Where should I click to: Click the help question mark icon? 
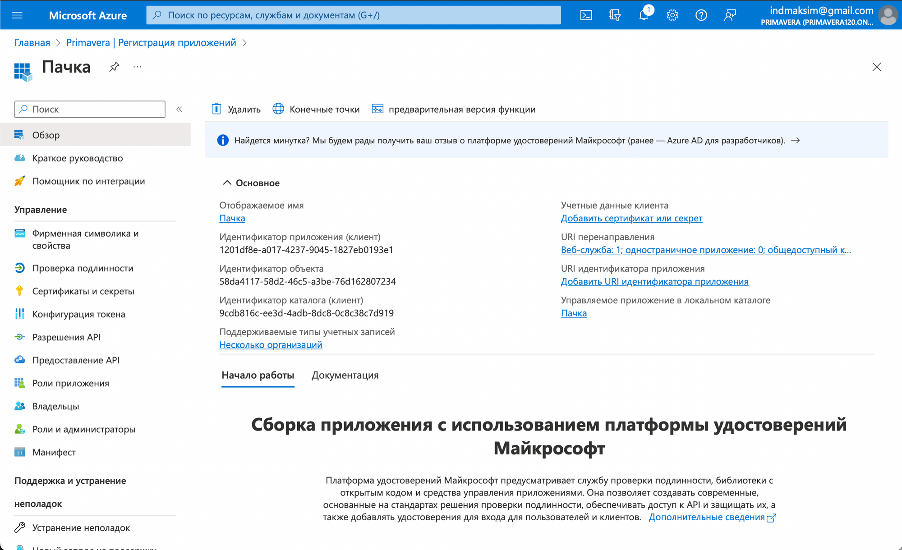(x=701, y=15)
